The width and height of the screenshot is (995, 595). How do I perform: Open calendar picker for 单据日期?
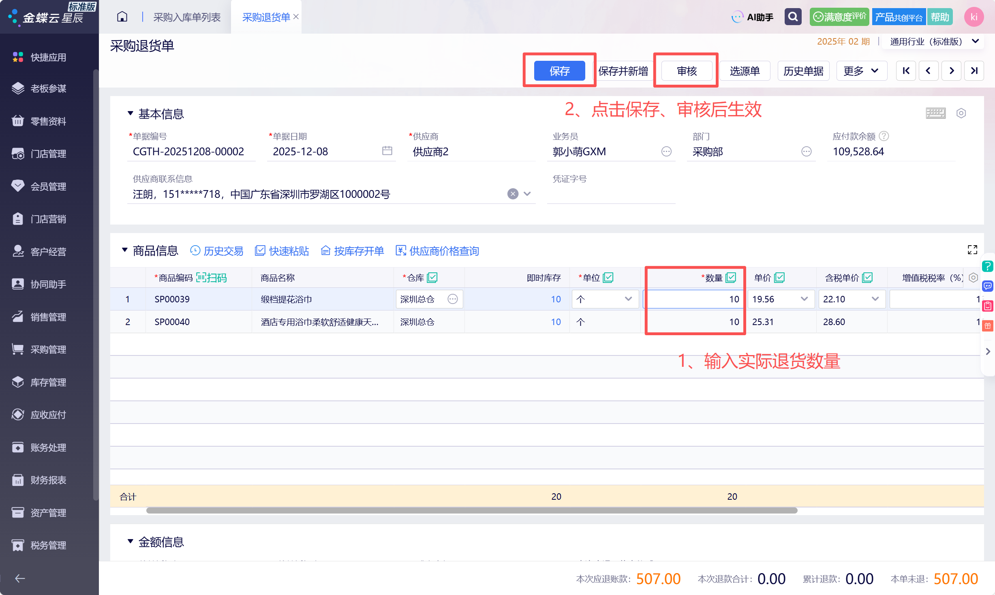click(387, 151)
